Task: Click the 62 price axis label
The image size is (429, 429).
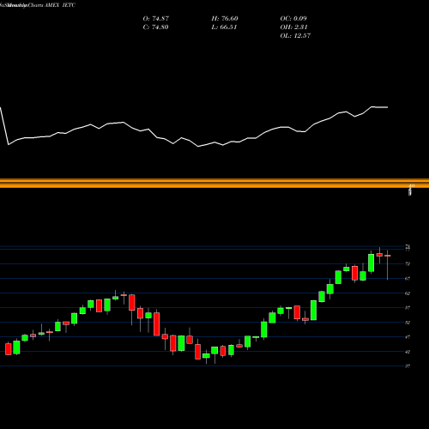Action: click(408, 293)
